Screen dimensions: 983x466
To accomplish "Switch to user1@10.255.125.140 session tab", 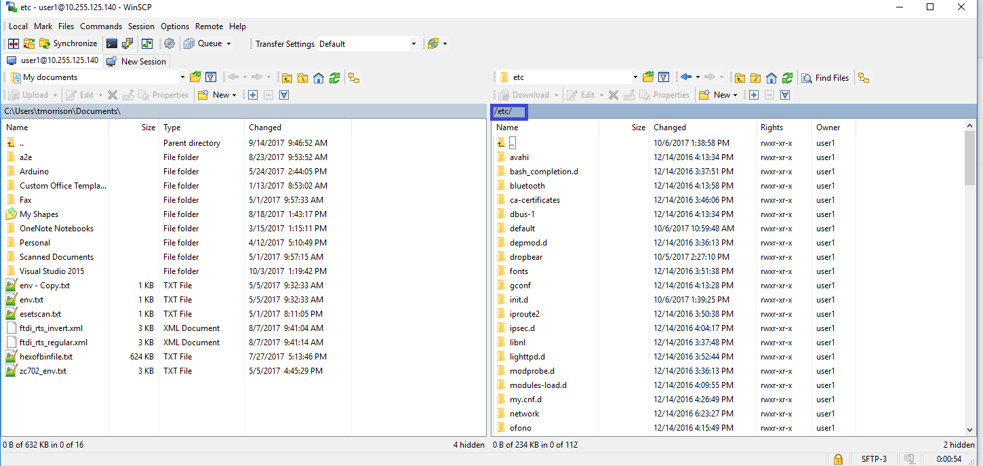I will (53, 60).
